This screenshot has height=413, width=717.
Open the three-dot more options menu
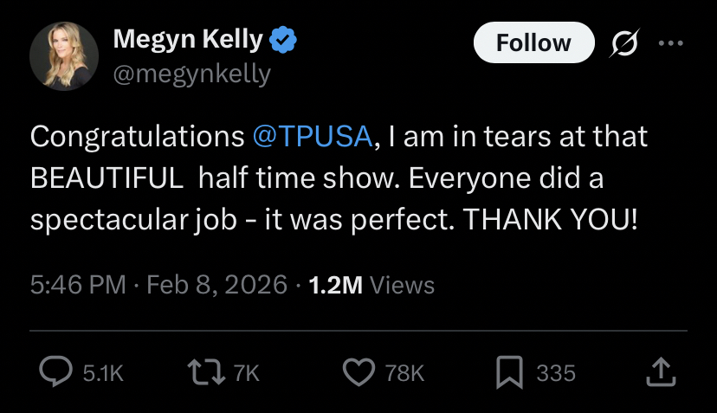coord(671,42)
